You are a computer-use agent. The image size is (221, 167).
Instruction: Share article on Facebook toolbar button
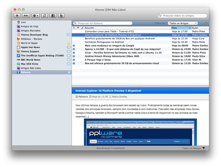pyautogui.click(x=53, y=16)
